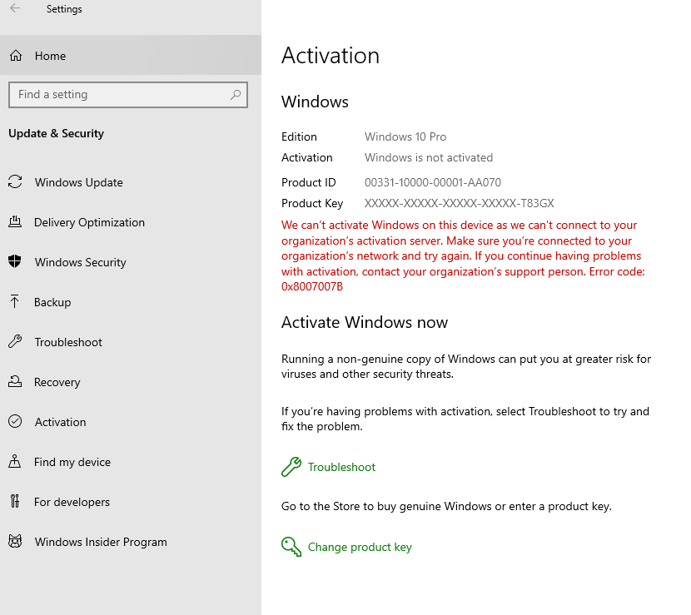Click the Recovery icon in sidebar
Screen dimensions: 691x615
(x=15, y=381)
